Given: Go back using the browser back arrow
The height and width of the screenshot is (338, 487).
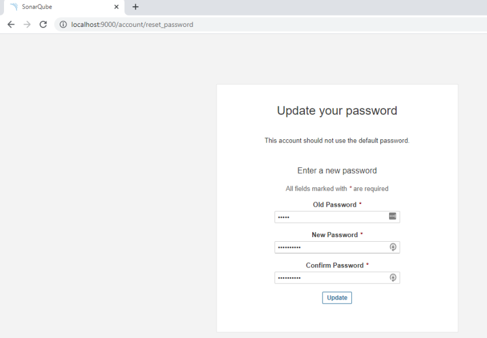Looking at the screenshot, I should click(x=10, y=24).
